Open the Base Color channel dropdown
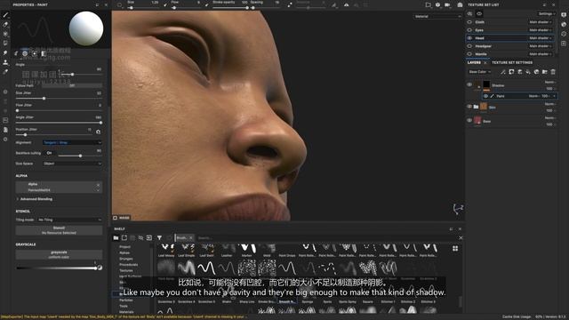This screenshot has width=569, height=320. pos(480,72)
